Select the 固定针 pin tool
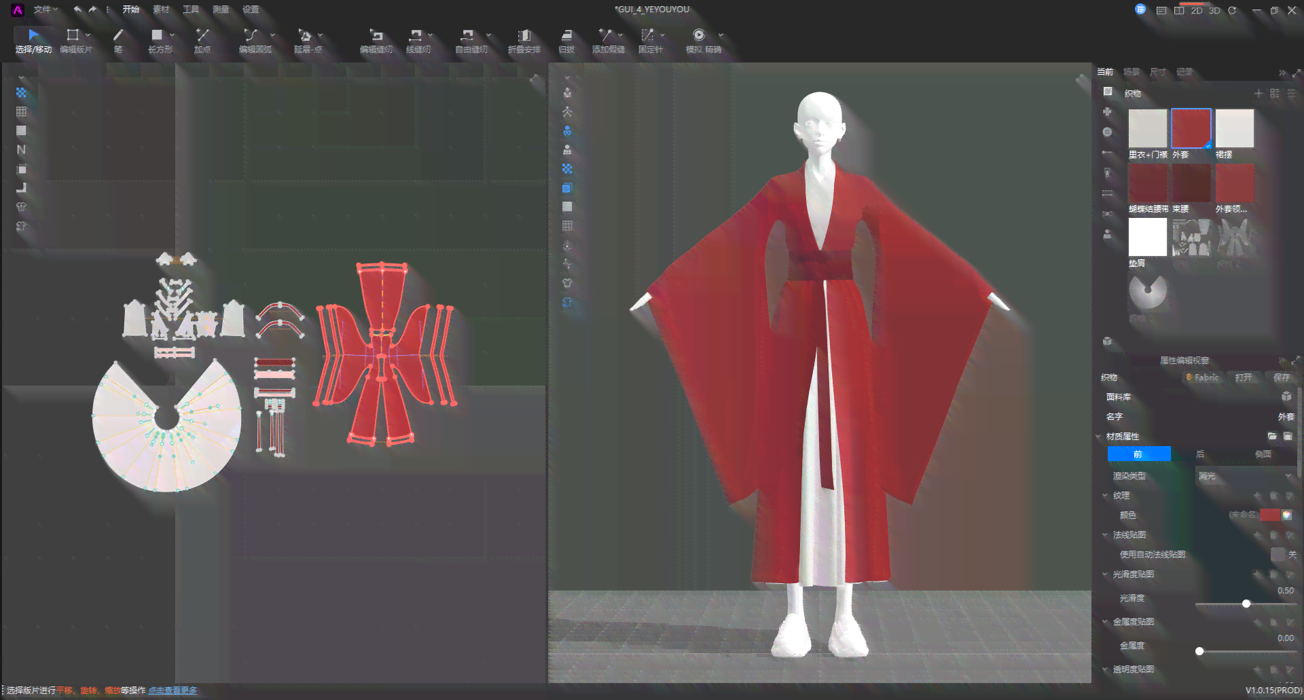1304x700 pixels. pos(650,41)
